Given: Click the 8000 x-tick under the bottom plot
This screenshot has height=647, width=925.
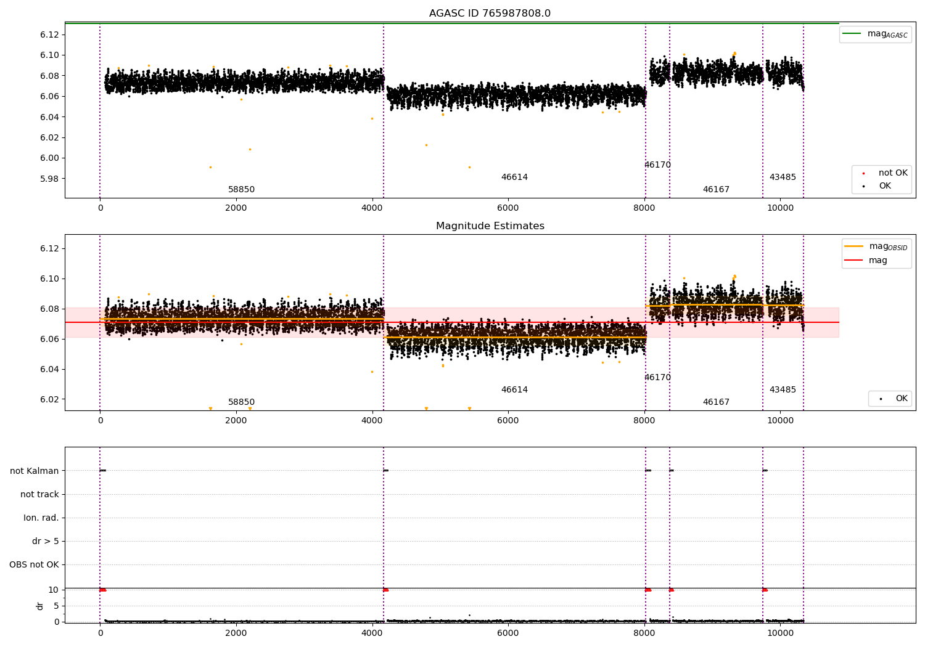Looking at the screenshot, I should coord(644,633).
